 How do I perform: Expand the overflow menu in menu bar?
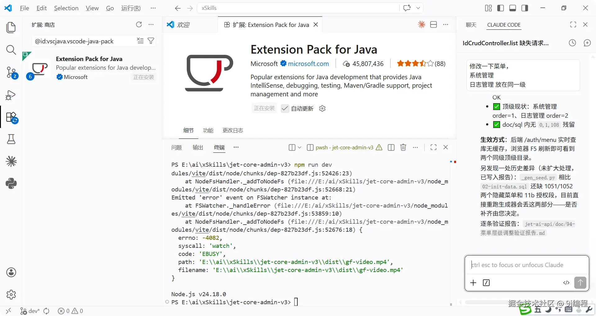coord(153,8)
